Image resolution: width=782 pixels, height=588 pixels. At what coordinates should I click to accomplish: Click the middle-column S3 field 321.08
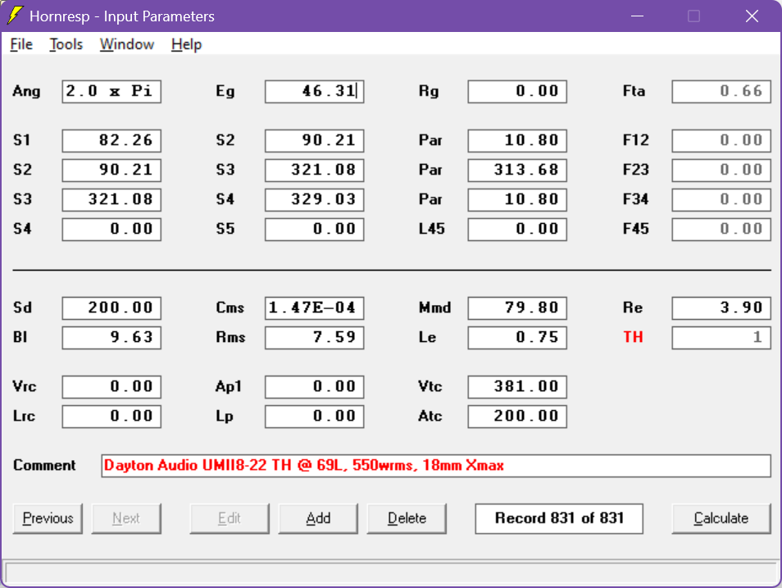coord(315,170)
